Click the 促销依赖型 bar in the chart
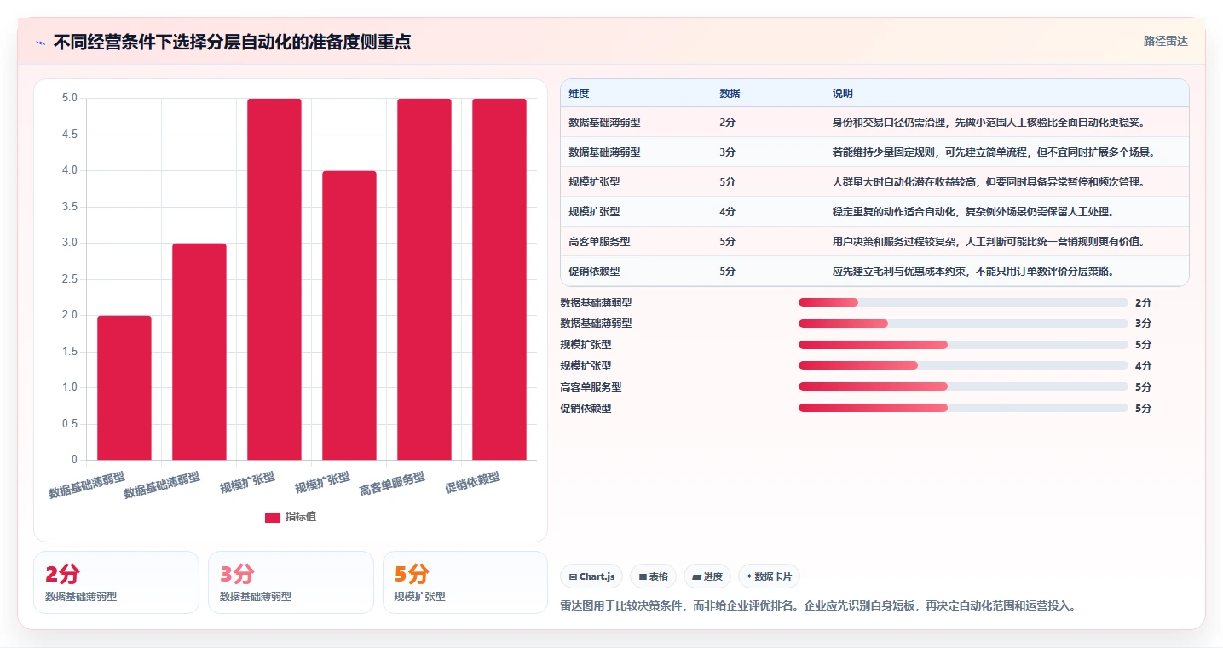The width and height of the screenshot is (1223, 648). click(x=499, y=279)
